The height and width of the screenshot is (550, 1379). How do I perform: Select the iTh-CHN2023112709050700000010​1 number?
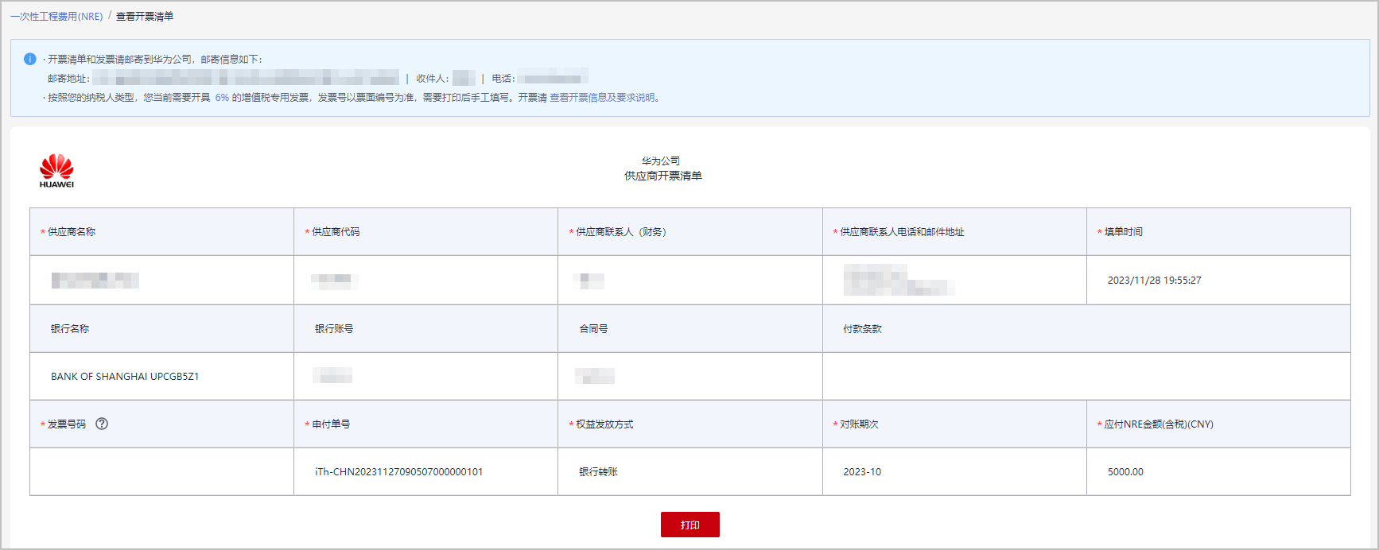(399, 472)
